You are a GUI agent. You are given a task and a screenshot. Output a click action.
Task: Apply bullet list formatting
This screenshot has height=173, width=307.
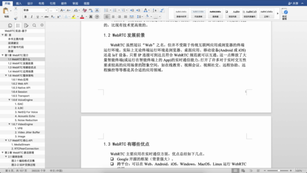click(106, 10)
